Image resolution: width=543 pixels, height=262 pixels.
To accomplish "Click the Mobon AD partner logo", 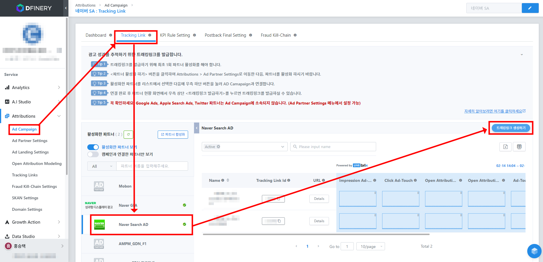I will [x=99, y=186].
